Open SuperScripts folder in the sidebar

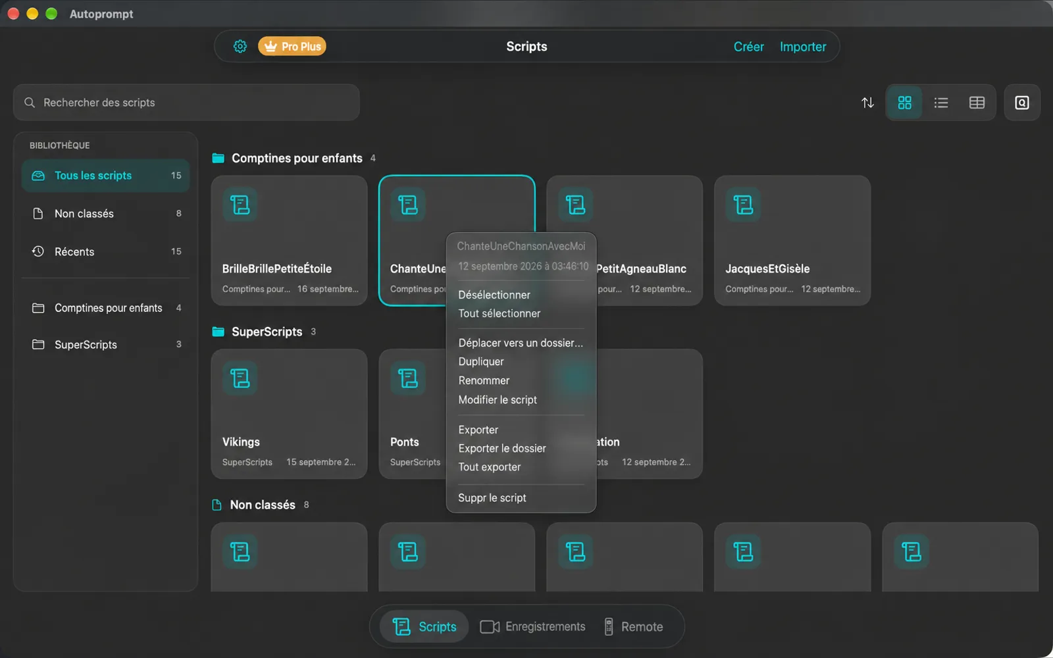106,344
